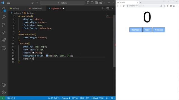
Task: Open the Search view in activity bar
Action: 4,17
